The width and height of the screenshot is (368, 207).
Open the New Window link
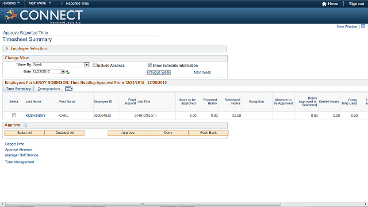point(347,26)
